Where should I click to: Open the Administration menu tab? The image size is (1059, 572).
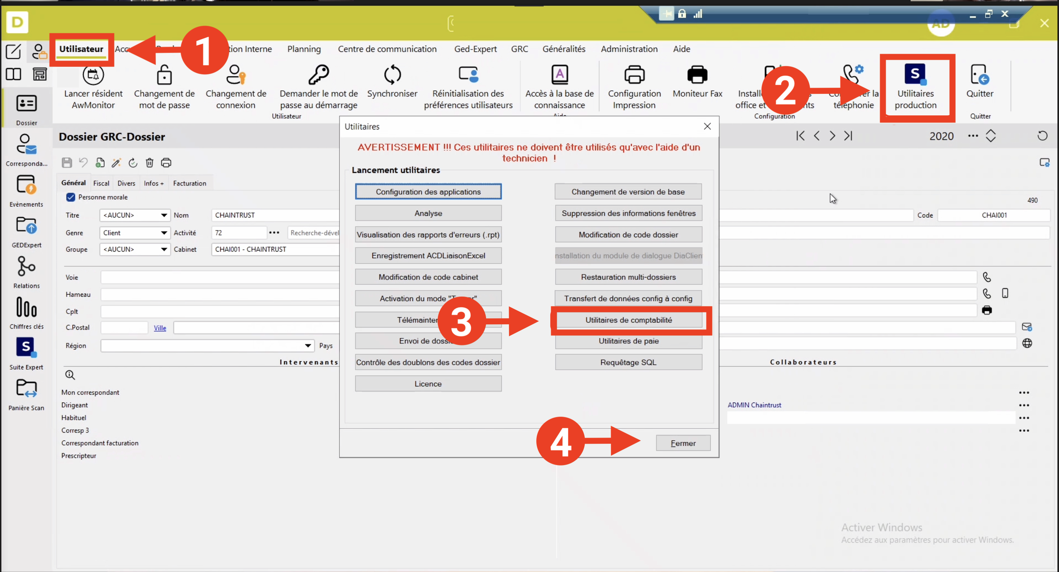tap(629, 49)
